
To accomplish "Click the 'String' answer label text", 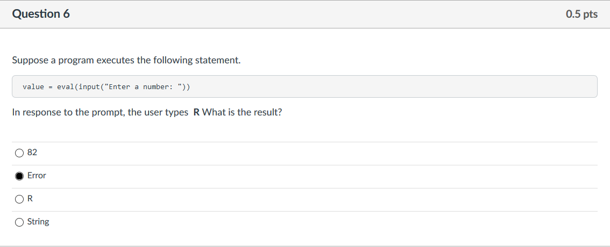I will 38,222.
